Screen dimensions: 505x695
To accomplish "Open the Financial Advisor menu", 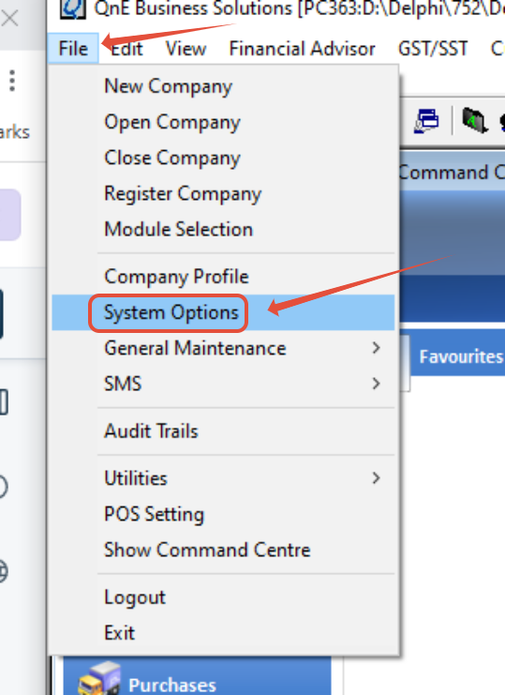I will pyautogui.click(x=302, y=49).
